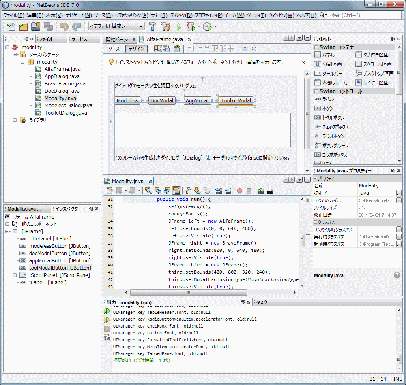406x385 pixels.
Task: Click the connection mode icon in designer
Action: click(x=166, y=48)
